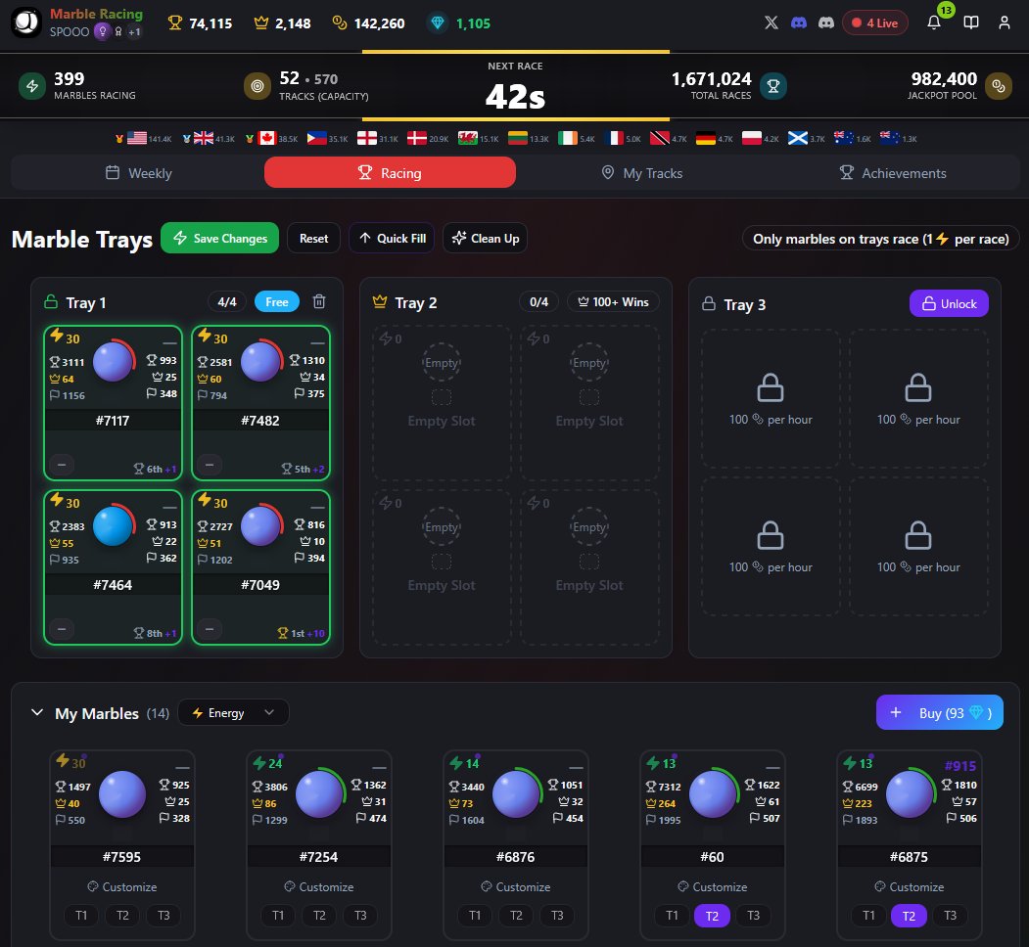Select T1 for marble #6875
Screen dimensions: 1029x947
(868, 915)
